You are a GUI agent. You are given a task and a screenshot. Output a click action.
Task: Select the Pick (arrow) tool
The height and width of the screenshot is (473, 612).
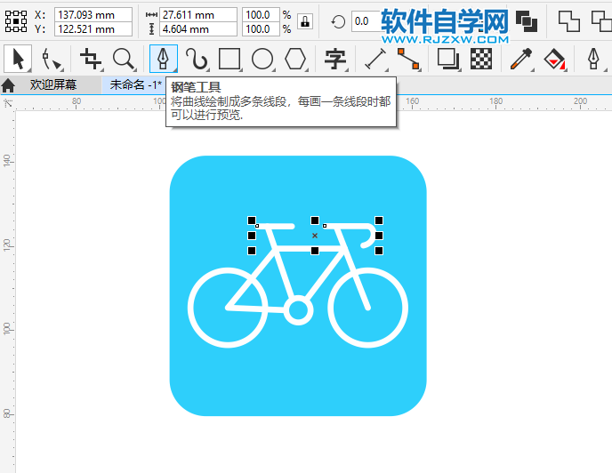tap(18, 59)
